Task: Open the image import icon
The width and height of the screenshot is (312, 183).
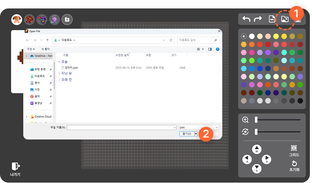Action: (285, 19)
